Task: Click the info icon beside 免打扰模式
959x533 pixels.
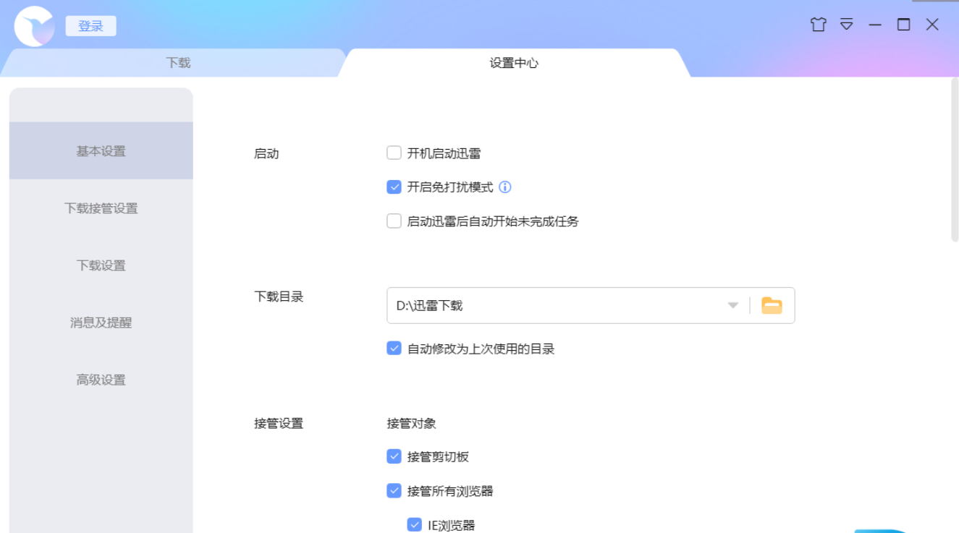Action: [505, 187]
